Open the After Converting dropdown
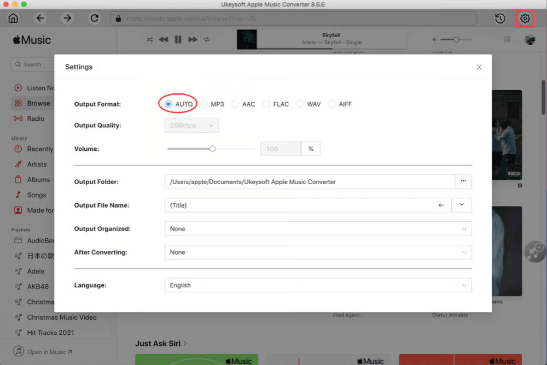Screen dimensions: 547x365 [x=318, y=252]
